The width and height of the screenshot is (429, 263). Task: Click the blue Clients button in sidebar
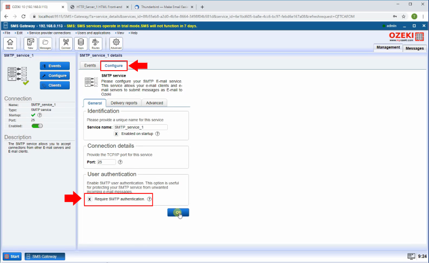pos(55,85)
